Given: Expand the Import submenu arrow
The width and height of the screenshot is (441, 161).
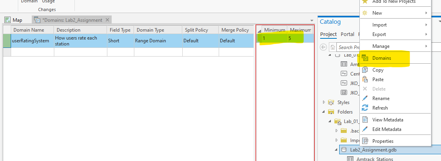Looking at the screenshot, I should pos(426,25).
